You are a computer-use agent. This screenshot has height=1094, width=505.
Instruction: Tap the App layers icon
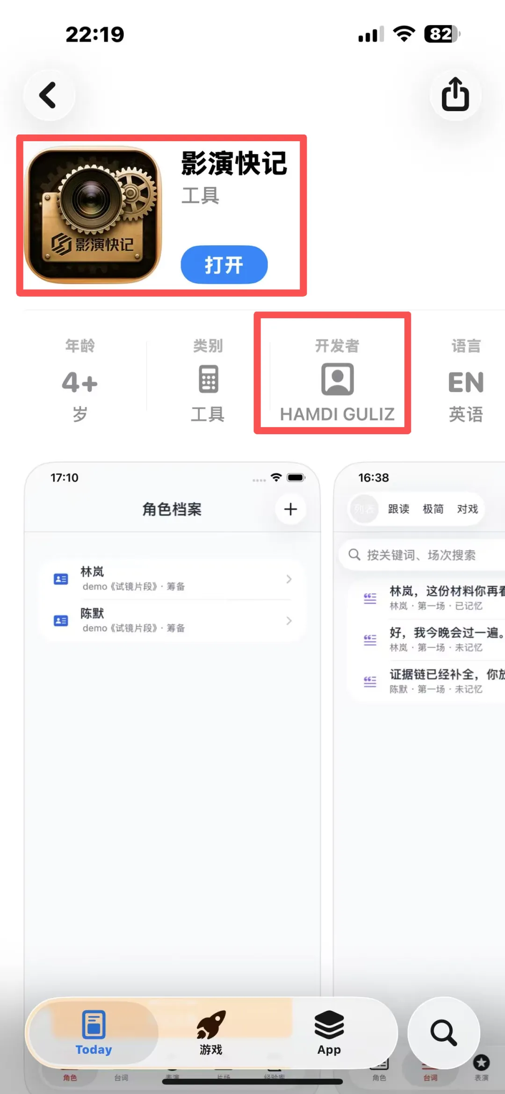tap(329, 1024)
